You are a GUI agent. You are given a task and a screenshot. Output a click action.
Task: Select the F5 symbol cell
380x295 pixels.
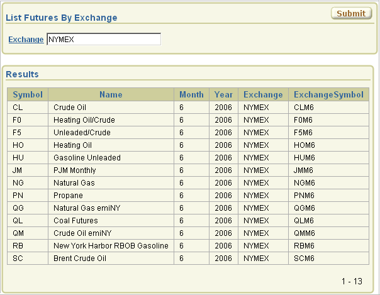pyautogui.click(x=28, y=133)
